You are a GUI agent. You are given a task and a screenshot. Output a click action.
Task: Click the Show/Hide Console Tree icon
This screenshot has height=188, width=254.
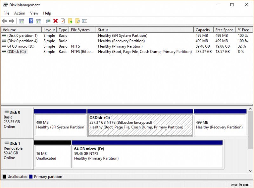tap(21, 21)
